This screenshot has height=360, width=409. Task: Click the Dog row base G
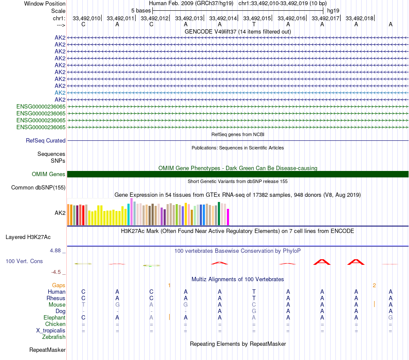tap(254, 311)
